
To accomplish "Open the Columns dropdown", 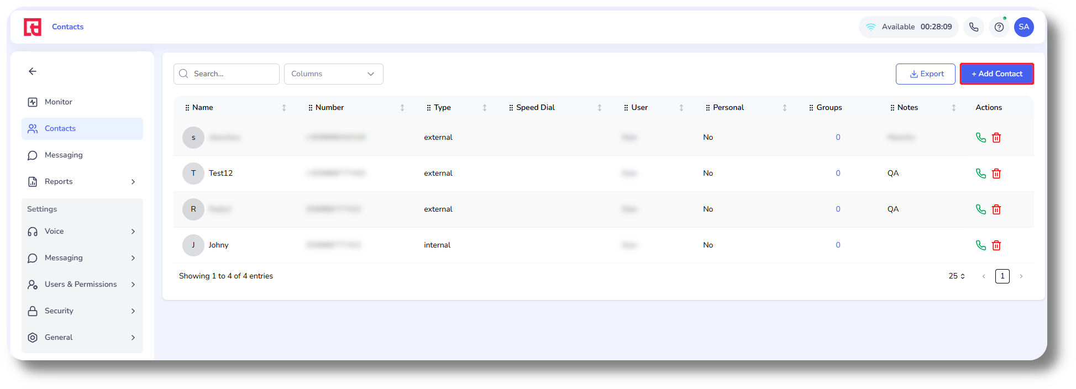I will click(x=333, y=74).
